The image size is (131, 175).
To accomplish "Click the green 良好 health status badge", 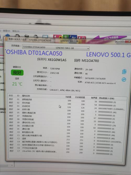I will [17, 72].
